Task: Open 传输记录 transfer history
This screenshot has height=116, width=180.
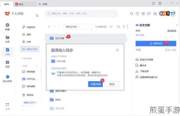Action: click(x=101, y=27)
